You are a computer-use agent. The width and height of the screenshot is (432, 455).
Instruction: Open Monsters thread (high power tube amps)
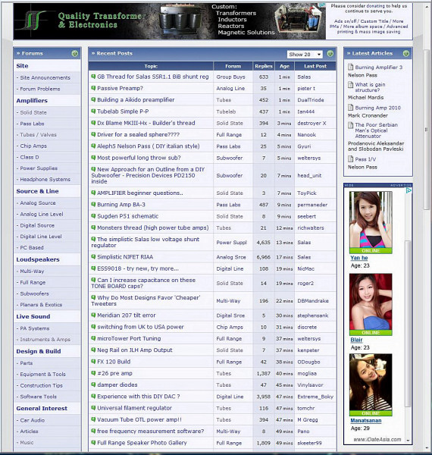153,227
